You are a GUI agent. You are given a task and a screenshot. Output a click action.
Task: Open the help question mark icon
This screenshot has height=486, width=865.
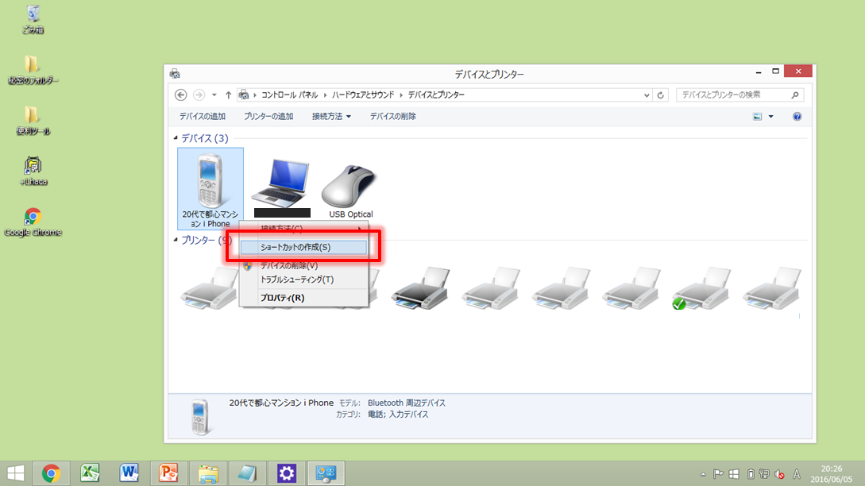pos(797,117)
